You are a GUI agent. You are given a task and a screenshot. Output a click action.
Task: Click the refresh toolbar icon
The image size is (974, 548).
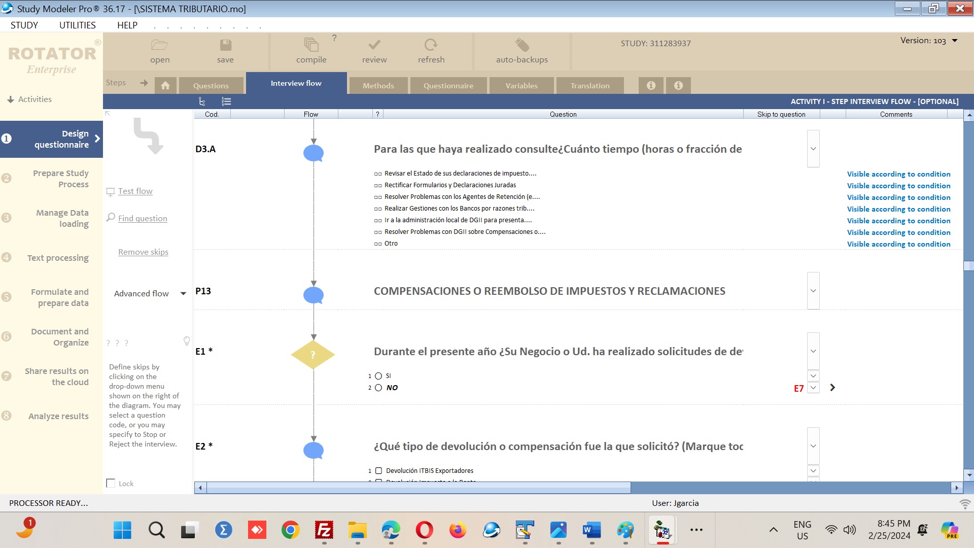pyautogui.click(x=431, y=45)
